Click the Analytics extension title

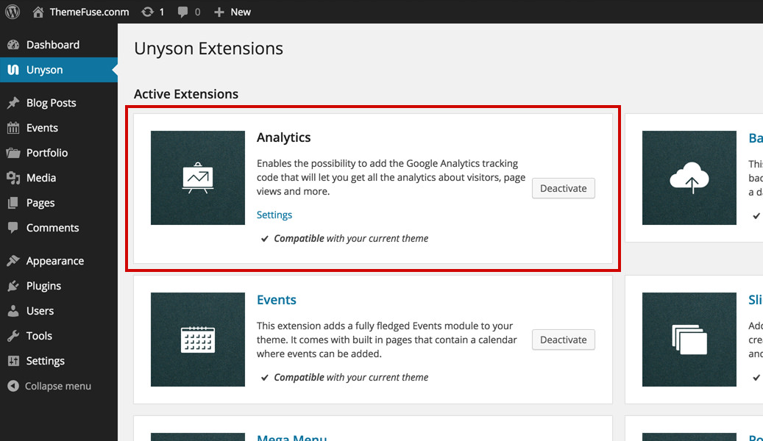point(284,137)
